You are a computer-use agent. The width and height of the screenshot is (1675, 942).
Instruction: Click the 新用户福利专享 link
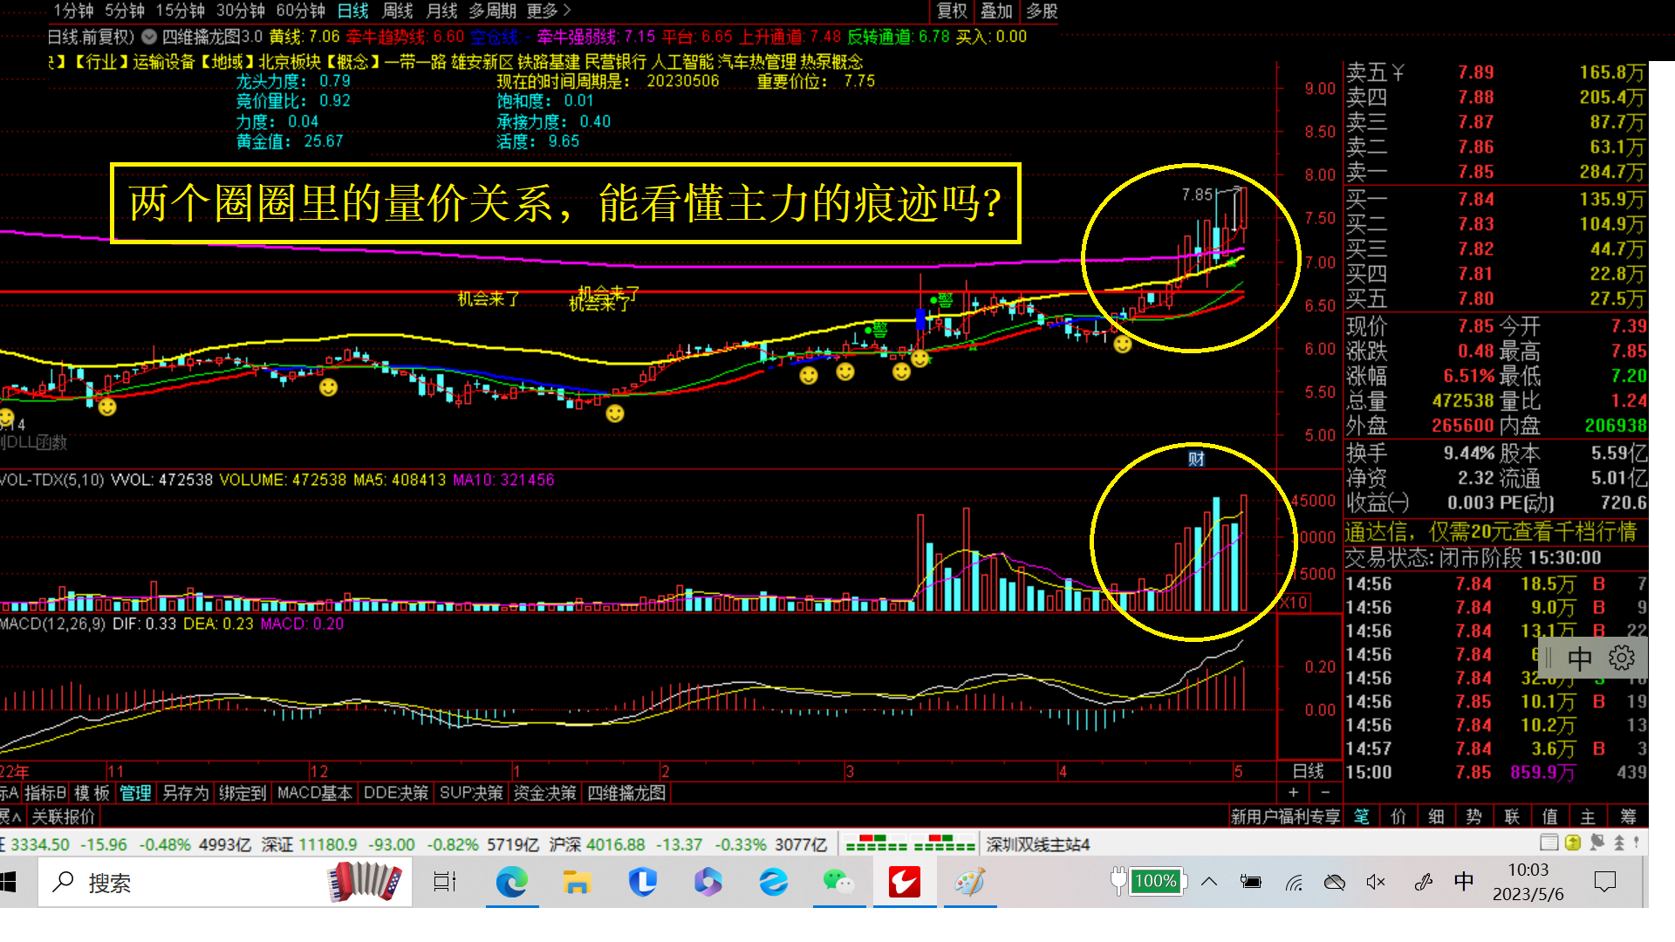(x=1285, y=816)
